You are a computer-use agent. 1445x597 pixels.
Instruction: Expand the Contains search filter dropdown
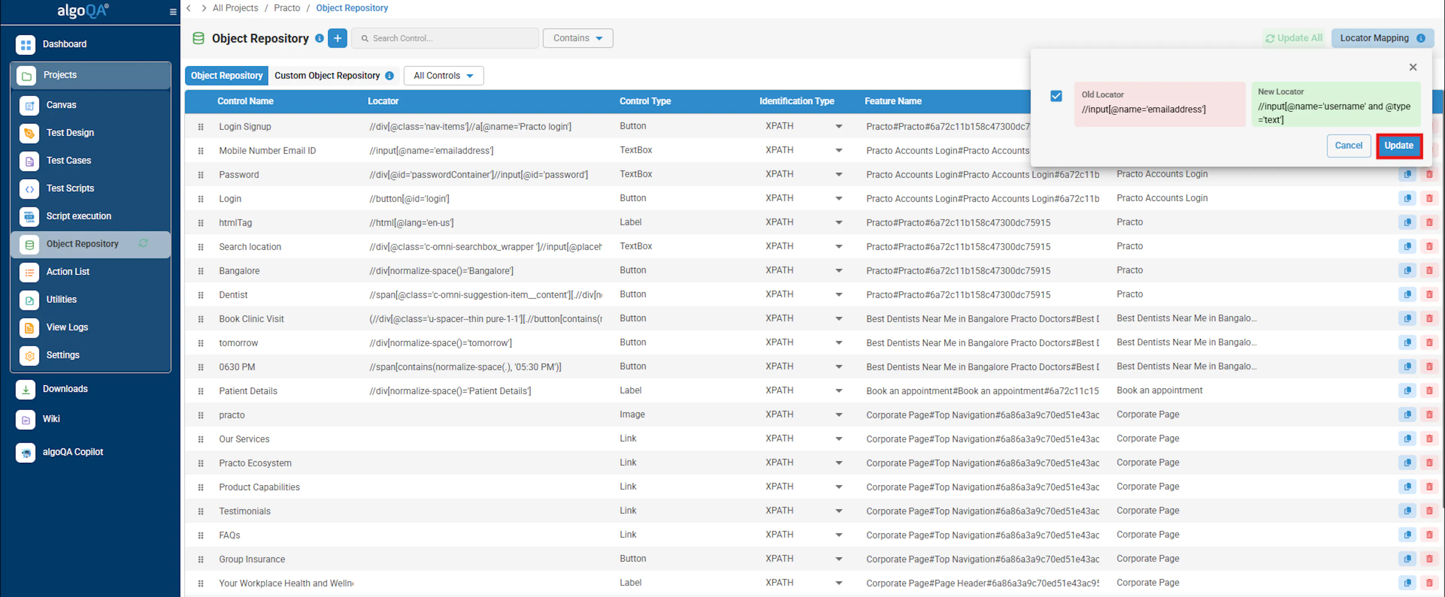(x=577, y=38)
